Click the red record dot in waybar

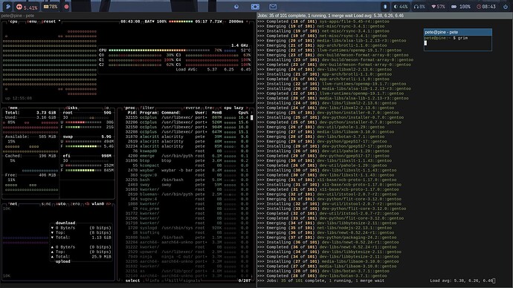66,7
